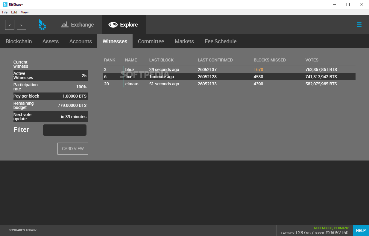Sort by VOTES column header

coord(312,60)
